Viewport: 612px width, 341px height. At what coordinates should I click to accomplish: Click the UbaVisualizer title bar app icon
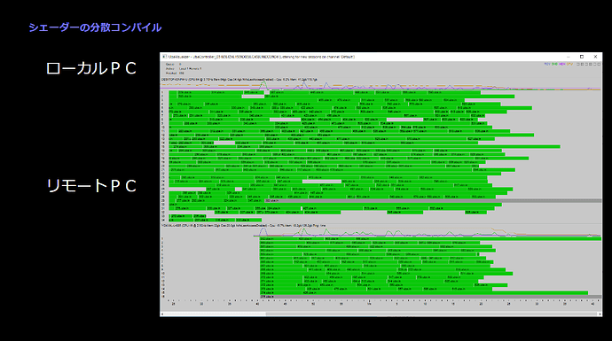pyautogui.click(x=165, y=57)
